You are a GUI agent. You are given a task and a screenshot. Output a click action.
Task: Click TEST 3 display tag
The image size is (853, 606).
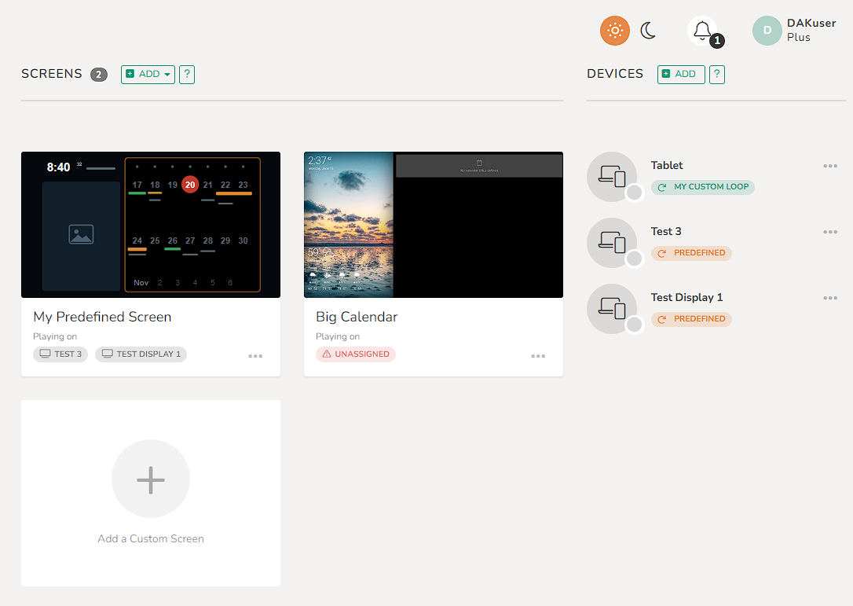(60, 354)
